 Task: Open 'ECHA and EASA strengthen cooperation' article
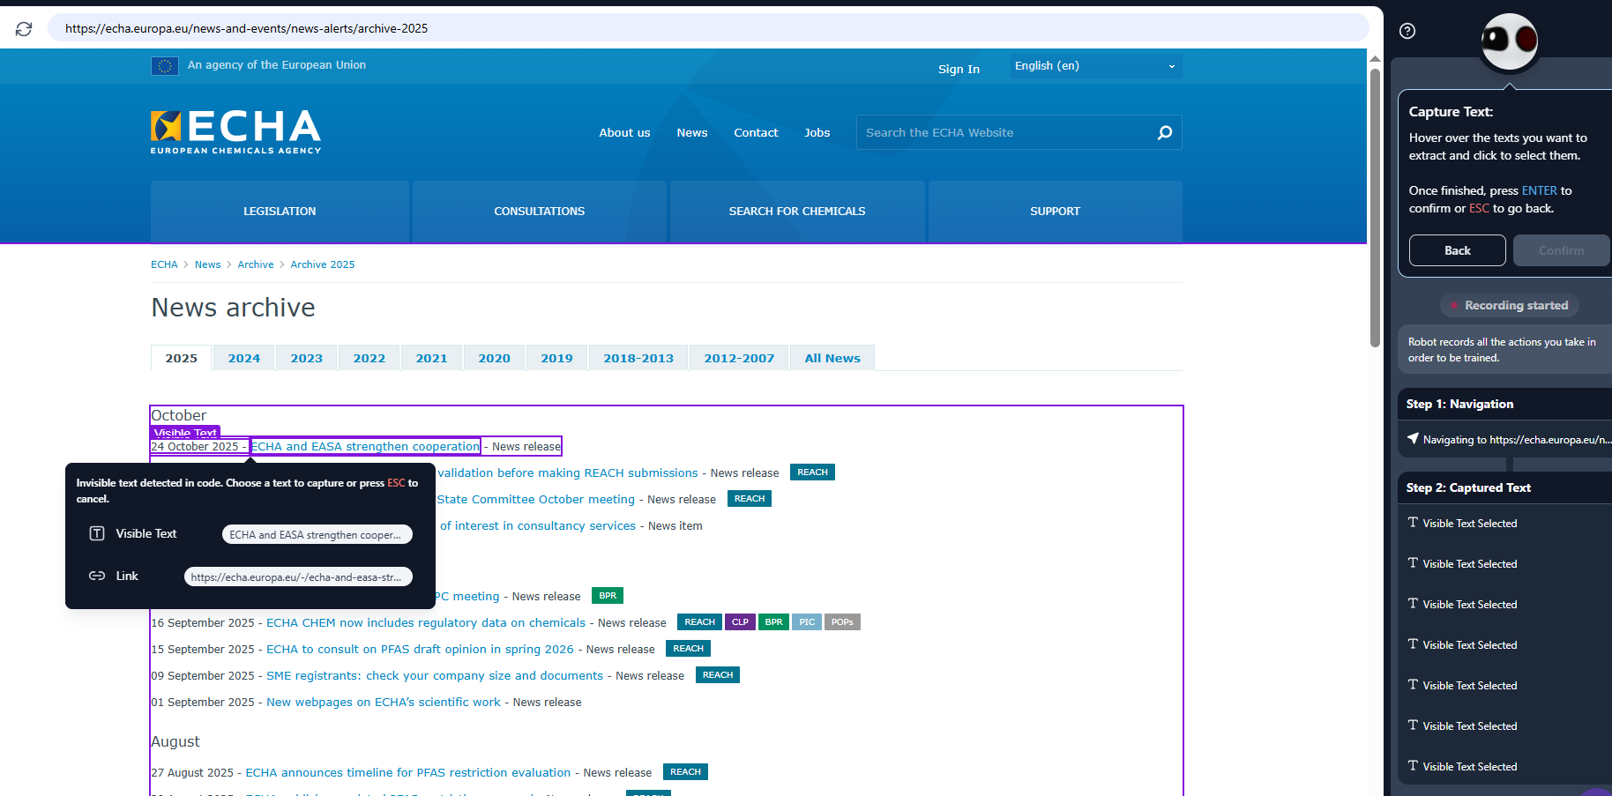pyautogui.click(x=366, y=446)
